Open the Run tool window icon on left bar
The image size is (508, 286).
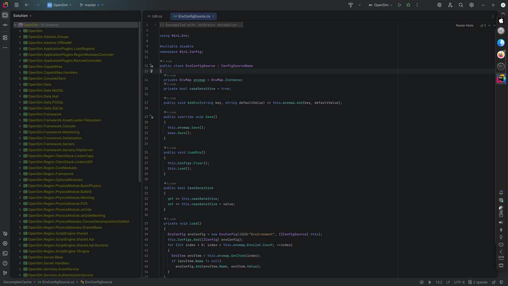[5, 243]
